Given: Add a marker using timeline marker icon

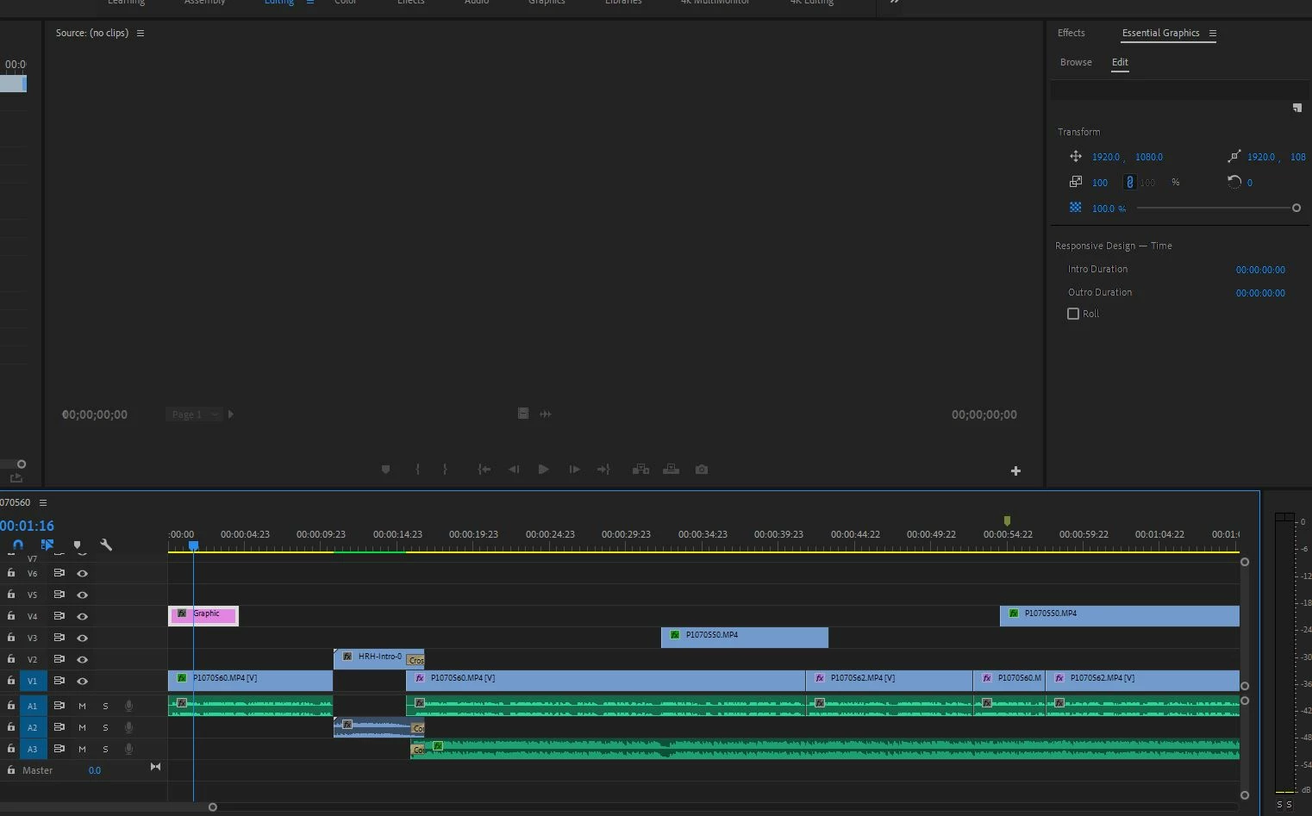Looking at the screenshot, I should 78,545.
